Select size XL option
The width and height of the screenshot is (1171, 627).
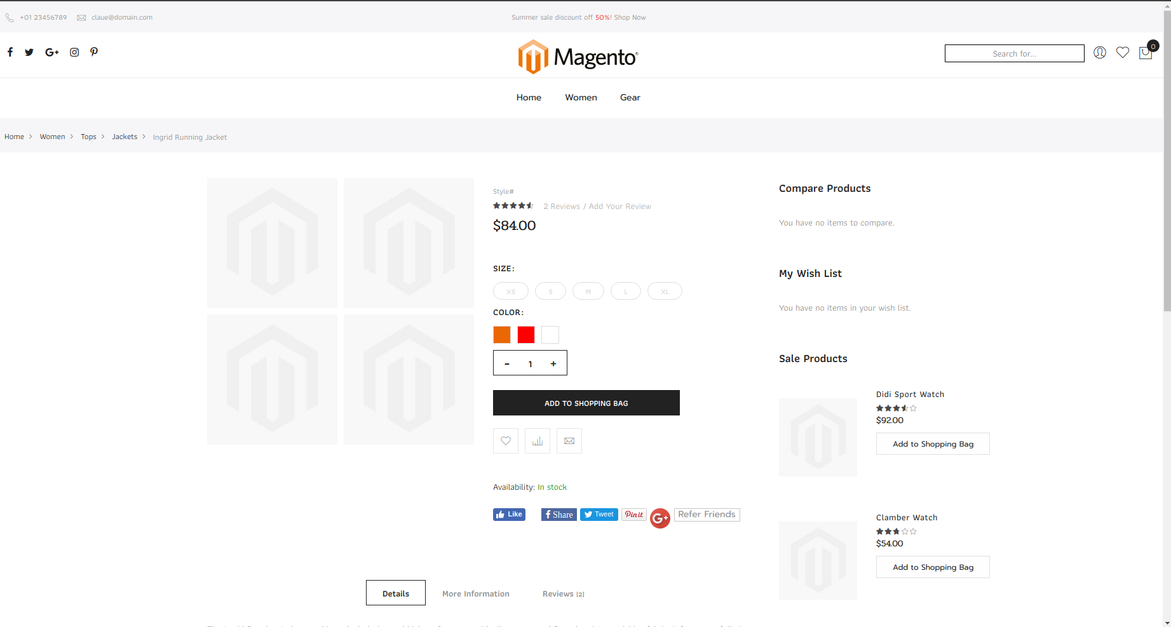(x=665, y=292)
